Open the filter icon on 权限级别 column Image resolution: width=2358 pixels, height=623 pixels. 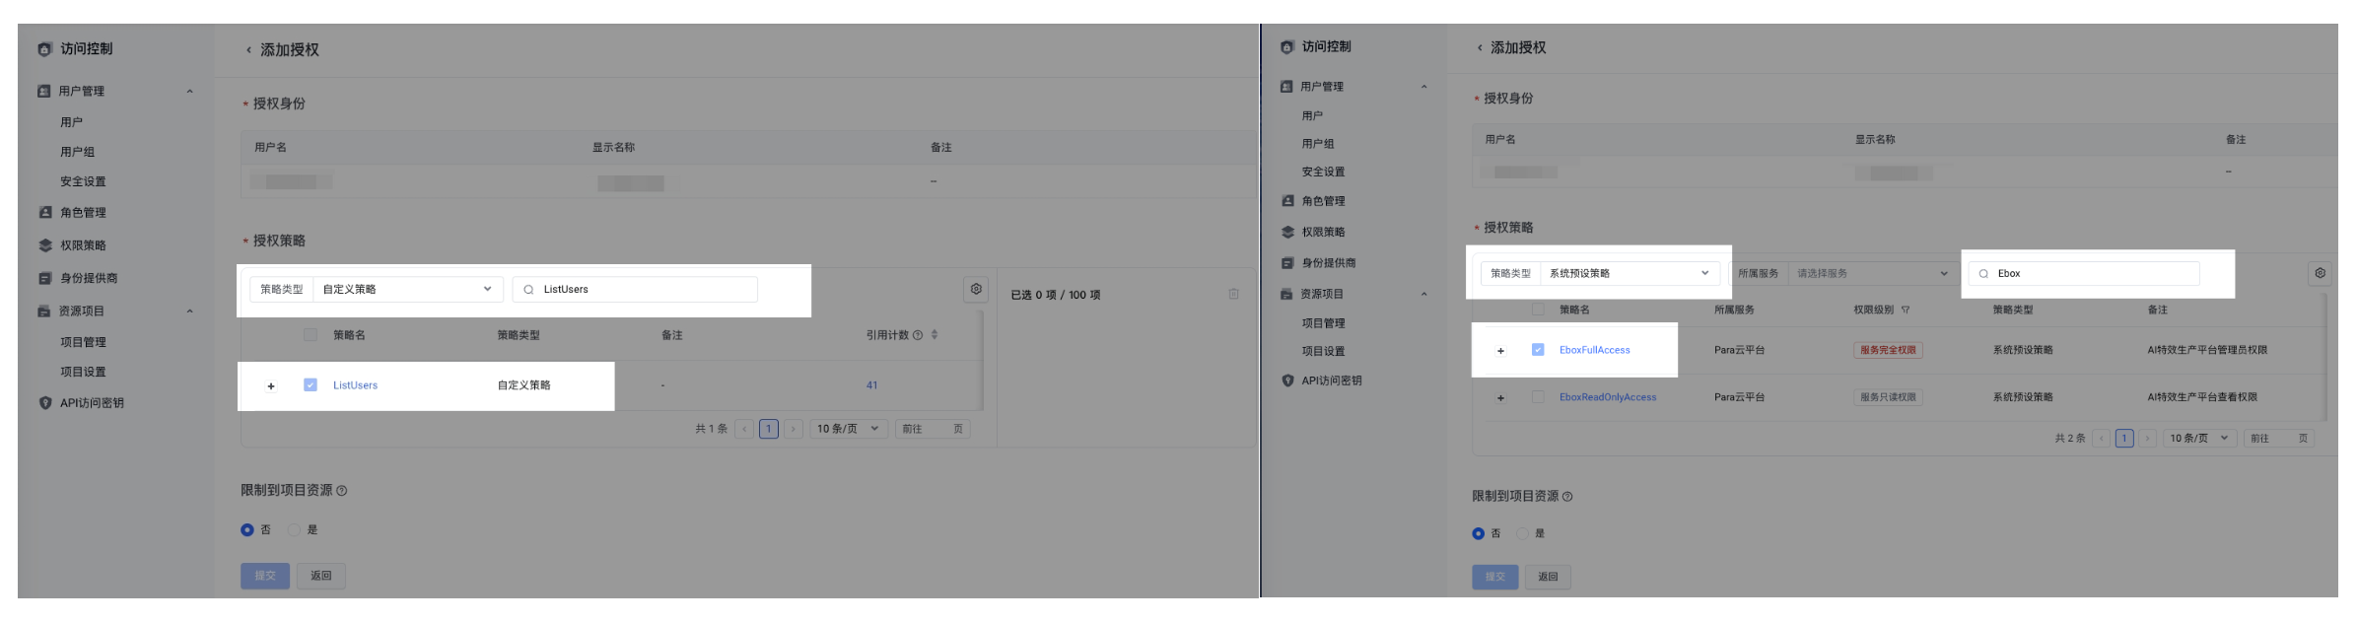click(1906, 310)
